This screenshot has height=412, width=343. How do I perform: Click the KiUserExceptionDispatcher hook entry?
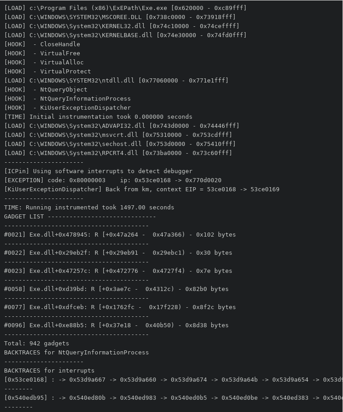point(68,107)
